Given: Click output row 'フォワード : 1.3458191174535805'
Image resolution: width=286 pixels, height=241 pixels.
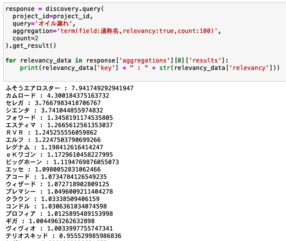Looking at the screenshot, I should pos(59,118).
